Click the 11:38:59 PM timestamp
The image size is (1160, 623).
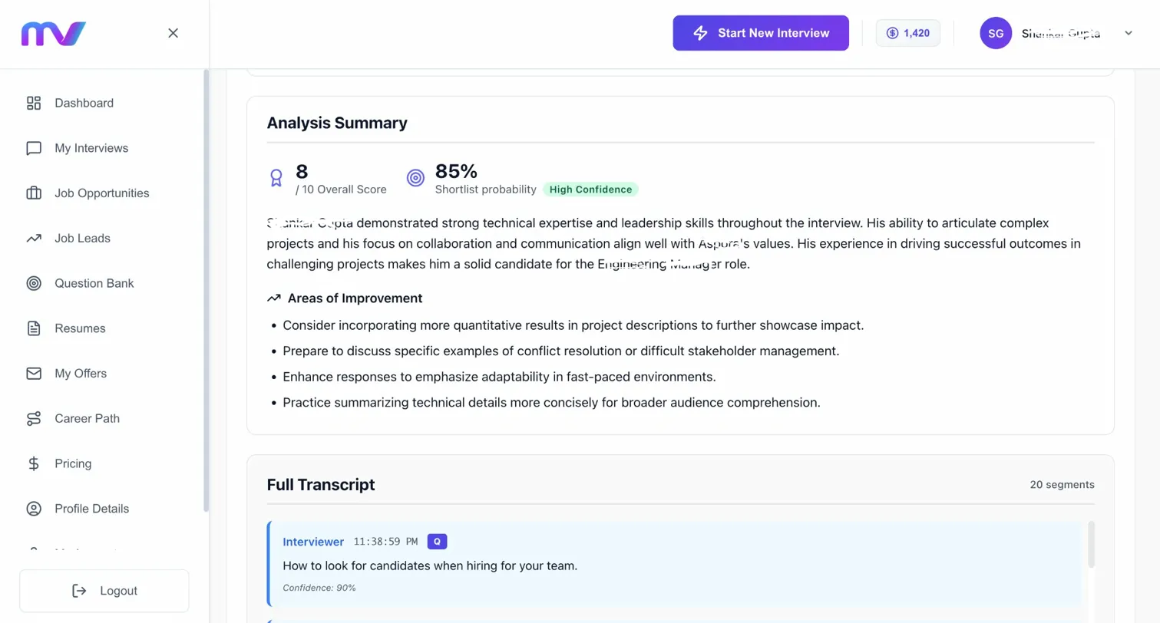click(x=385, y=542)
